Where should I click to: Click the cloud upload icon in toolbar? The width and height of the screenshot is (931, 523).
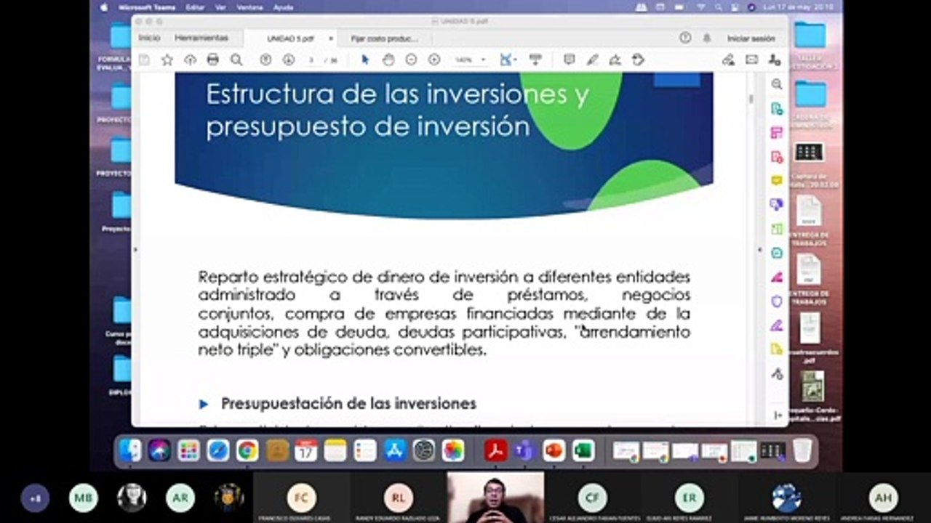point(190,60)
